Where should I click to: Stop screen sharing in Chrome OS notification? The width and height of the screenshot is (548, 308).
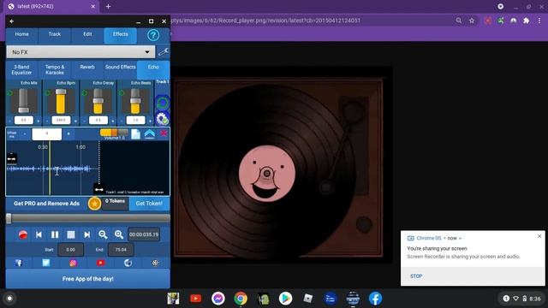pyautogui.click(x=416, y=275)
